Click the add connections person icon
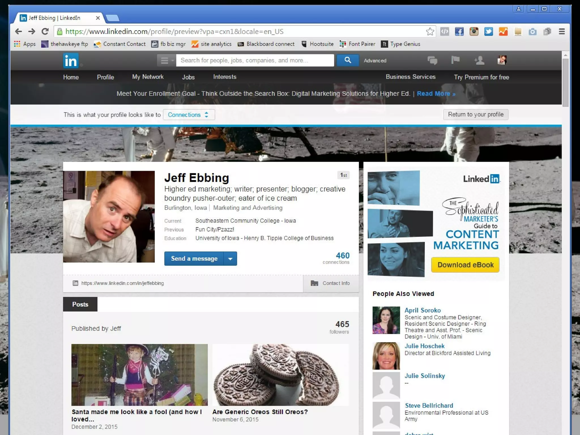The height and width of the screenshot is (435, 580). [479, 60]
